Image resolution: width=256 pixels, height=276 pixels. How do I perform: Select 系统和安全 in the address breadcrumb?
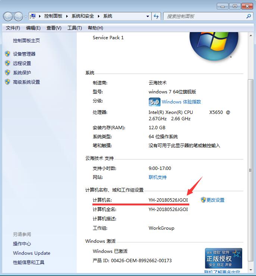83,16
